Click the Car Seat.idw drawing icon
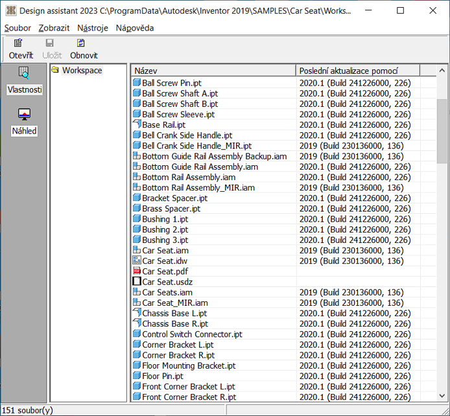Image resolution: width=450 pixels, height=416 pixels. click(137, 261)
